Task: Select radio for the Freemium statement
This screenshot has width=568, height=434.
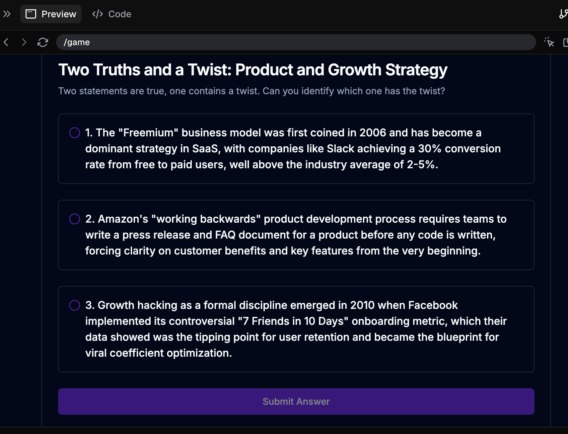Action: [75, 133]
